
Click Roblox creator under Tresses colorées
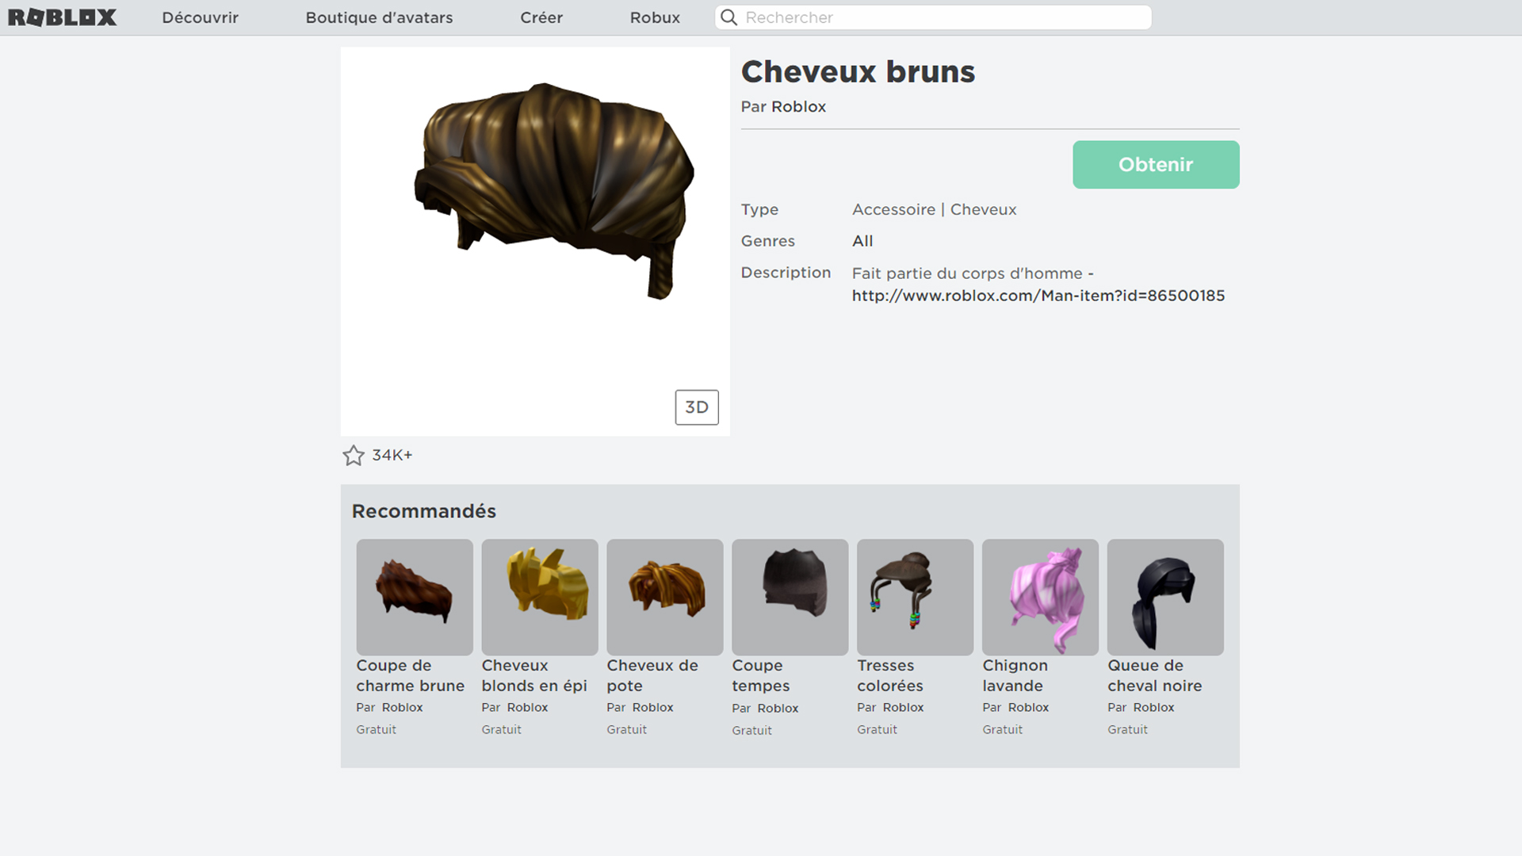(x=903, y=708)
